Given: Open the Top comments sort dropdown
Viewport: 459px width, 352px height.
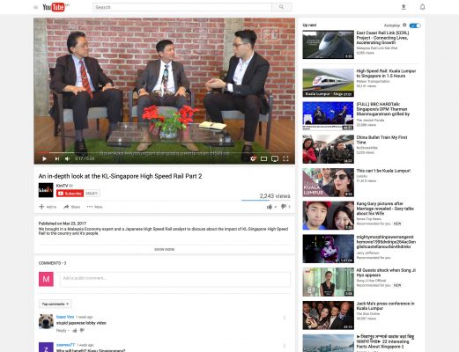Looking at the screenshot, I should pyautogui.click(x=55, y=304).
